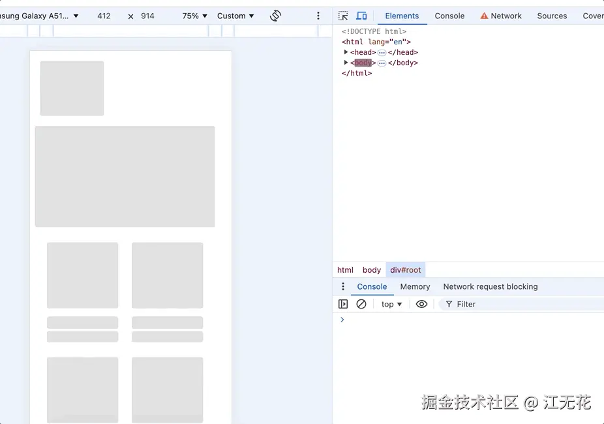Edit the viewport width value 412
This screenshot has width=604, height=424.
click(x=104, y=16)
